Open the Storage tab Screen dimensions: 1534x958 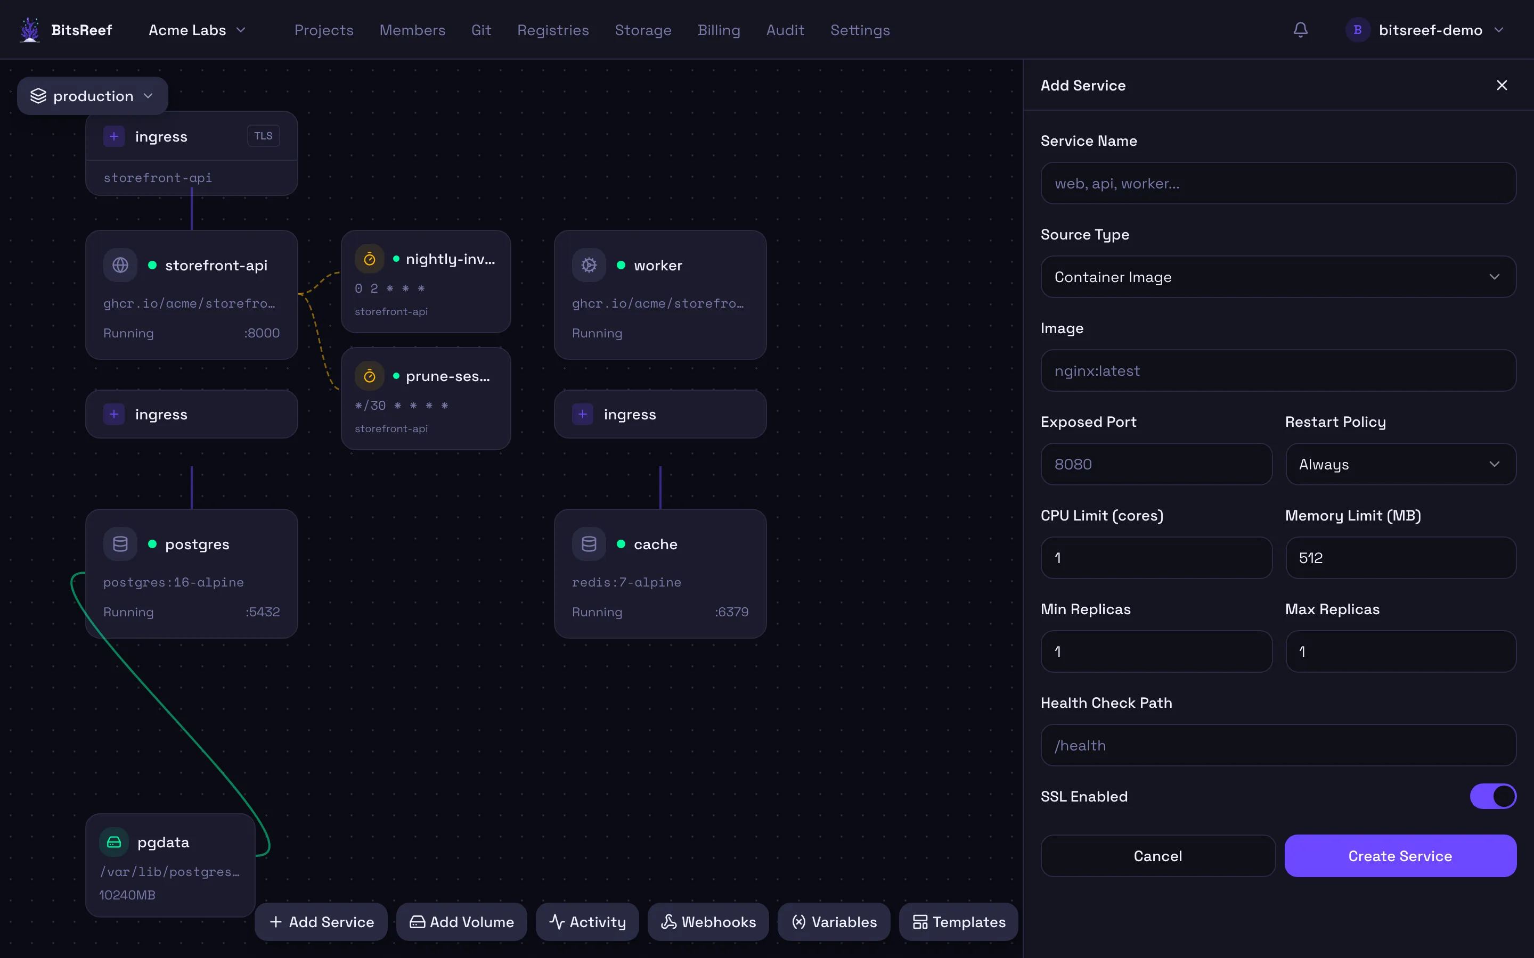coord(643,30)
